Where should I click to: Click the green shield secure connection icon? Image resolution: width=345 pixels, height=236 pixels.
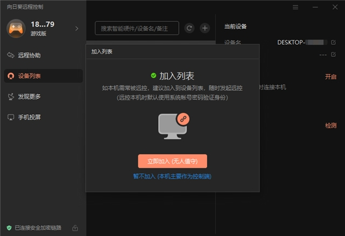click(x=9, y=228)
